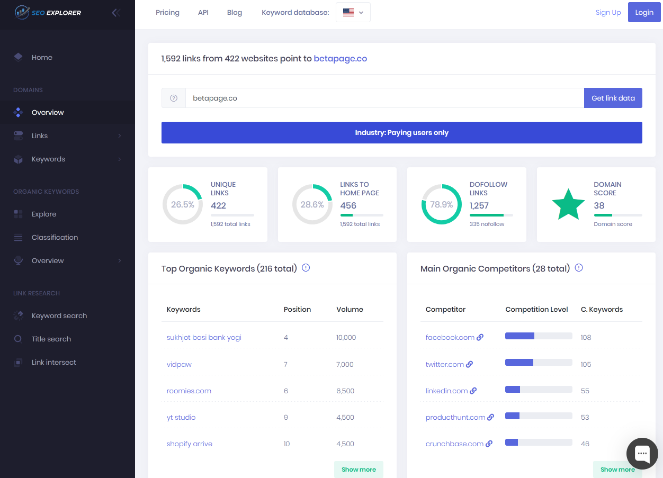
Task: Go to the Blog menu item
Action: [x=234, y=12]
